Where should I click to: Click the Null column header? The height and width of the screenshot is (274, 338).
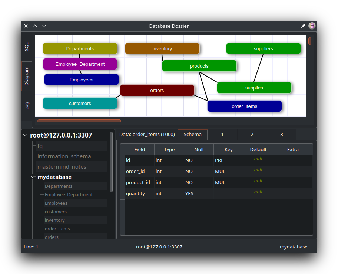click(x=199, y=149)
